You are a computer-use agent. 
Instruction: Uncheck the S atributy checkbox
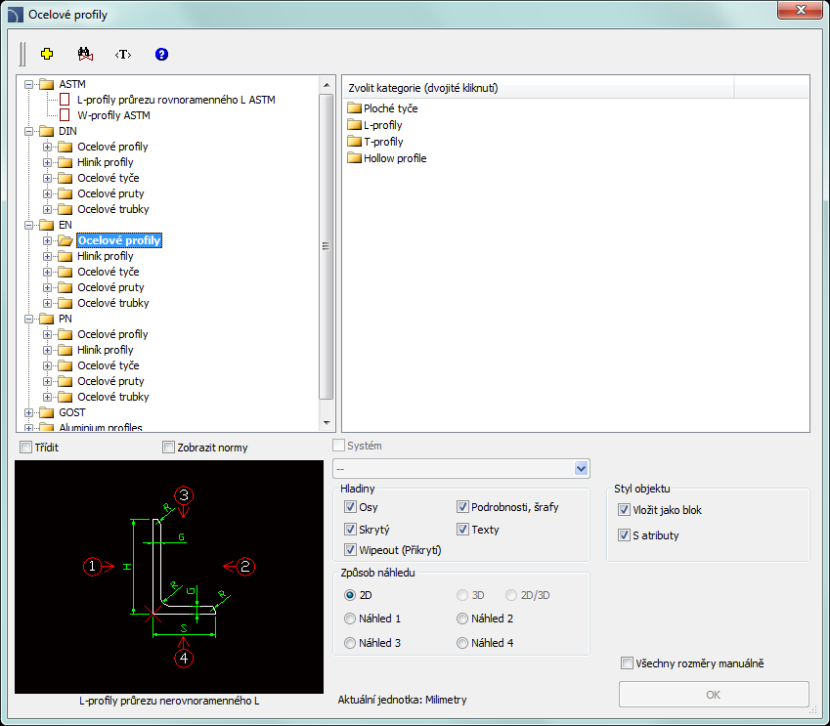point(624,535)
